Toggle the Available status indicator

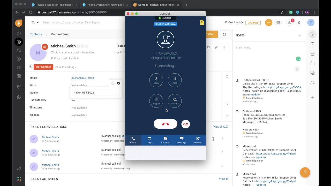[x=165, y=18]
